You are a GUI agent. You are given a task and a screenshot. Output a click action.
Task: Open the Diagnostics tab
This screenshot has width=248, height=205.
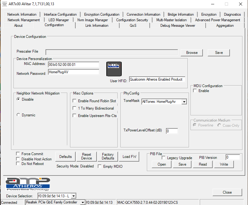coord(232,14)
